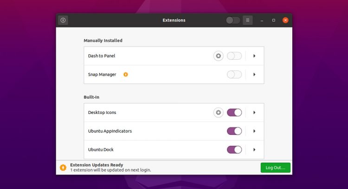Image resolution: width=348 pixels, height=189 pixels.
Task: Switch off the Ubuntu Dock extension
Action: 234,150
